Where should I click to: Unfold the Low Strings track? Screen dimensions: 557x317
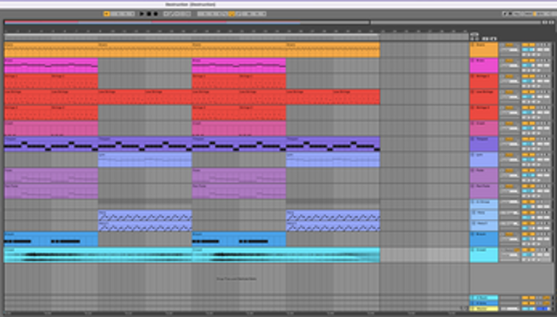473,91
